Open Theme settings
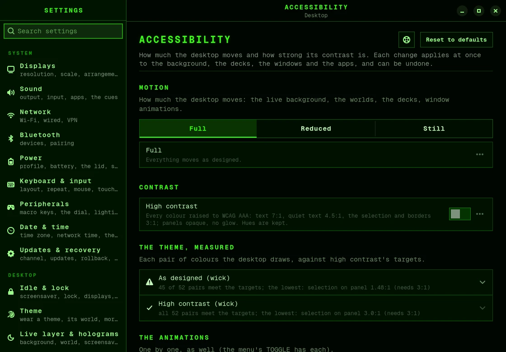 tap(63, 315)
